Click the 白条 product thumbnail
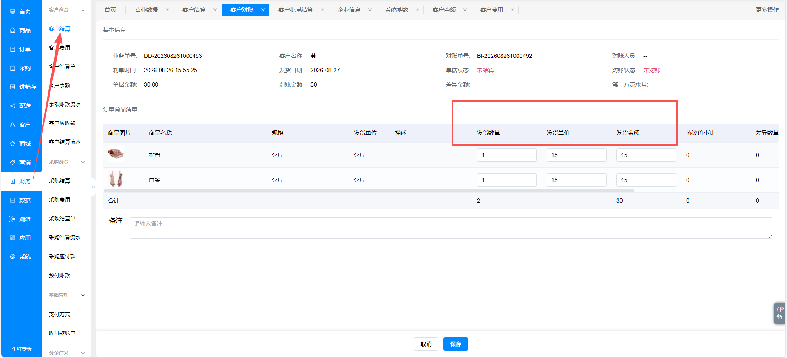This screenshot has width=787, height=358. (x=116, y=179)
